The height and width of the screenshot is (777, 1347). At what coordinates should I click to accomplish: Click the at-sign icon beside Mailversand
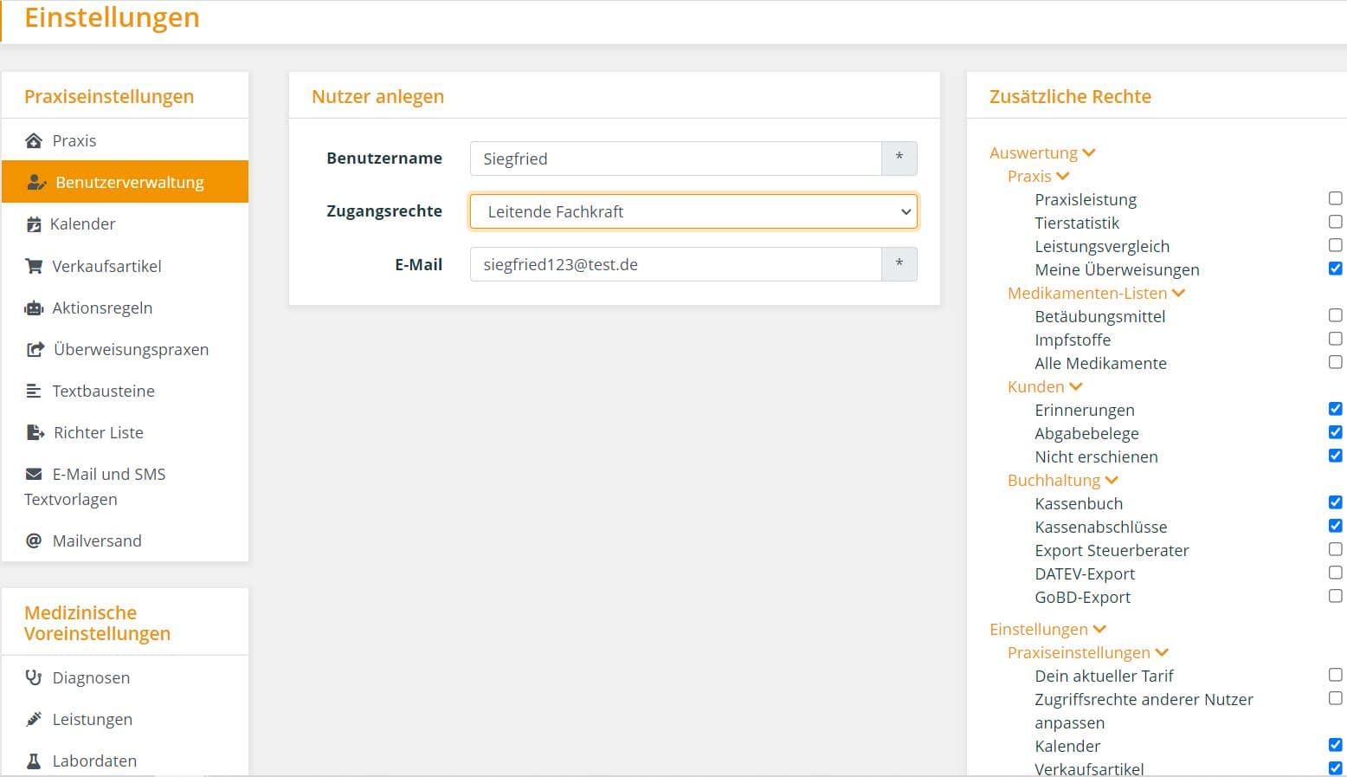point(34,541)
